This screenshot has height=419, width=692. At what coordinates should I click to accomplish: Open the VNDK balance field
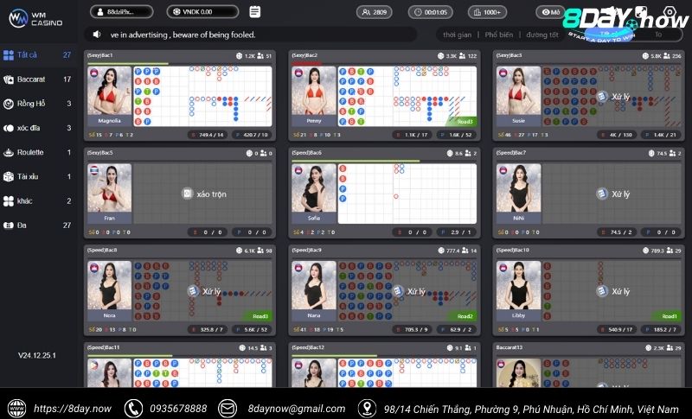point(203,12)
